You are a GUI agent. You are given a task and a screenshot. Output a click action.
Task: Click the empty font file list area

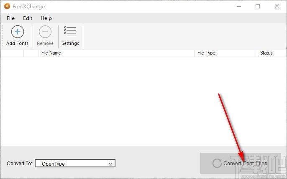[143, 101]
